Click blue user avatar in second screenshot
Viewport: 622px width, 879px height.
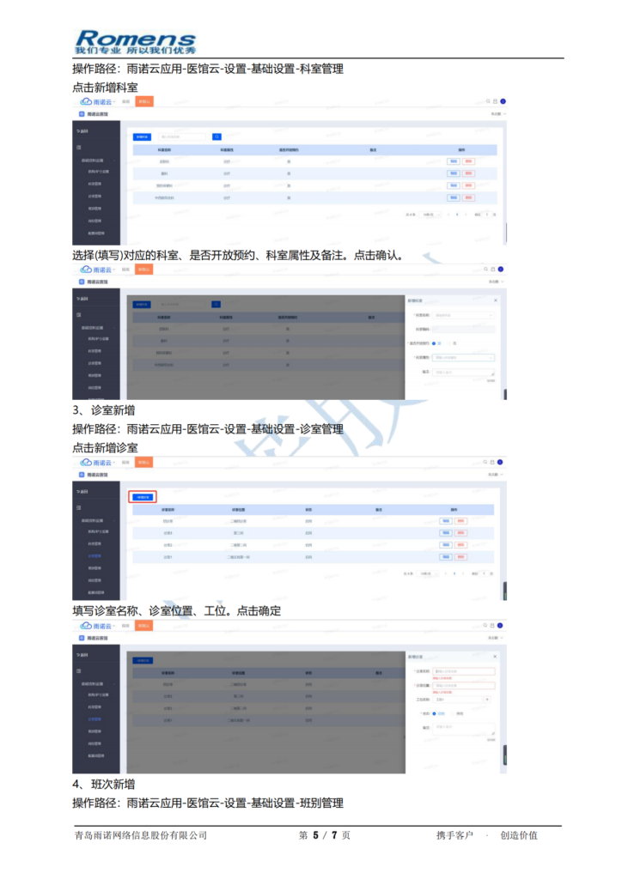pyautogui.click(x=501, y=269)
